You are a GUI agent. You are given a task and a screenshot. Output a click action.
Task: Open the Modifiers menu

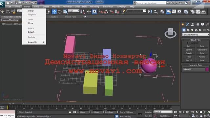(x=56, y=7)
